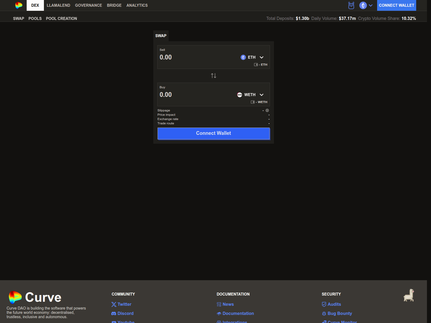Open the LLAMALEND menu item
Image resolution: width=431 pixels, height=323 pixels.
(x=58, y=5)
